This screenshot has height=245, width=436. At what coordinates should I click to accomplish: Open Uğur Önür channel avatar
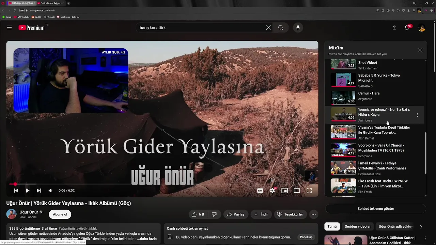(x=12, y=214)
